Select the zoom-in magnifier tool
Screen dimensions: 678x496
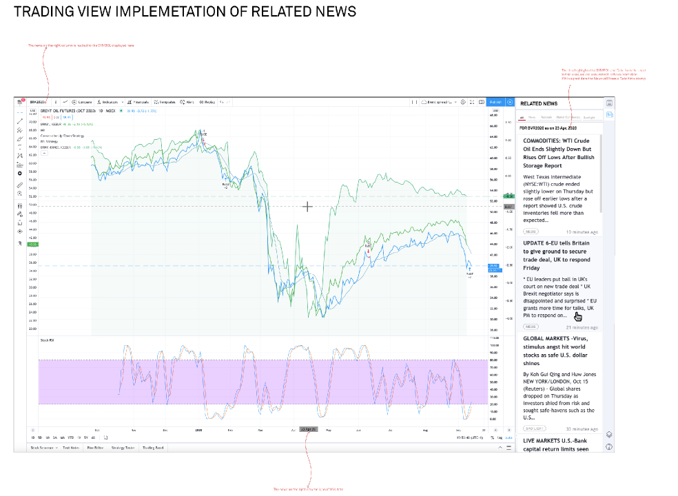20,194
